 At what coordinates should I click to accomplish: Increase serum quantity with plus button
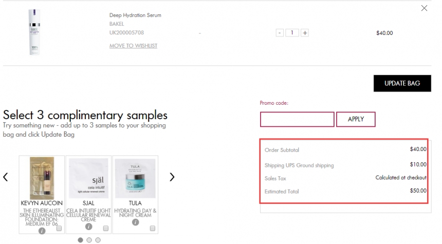304,33
